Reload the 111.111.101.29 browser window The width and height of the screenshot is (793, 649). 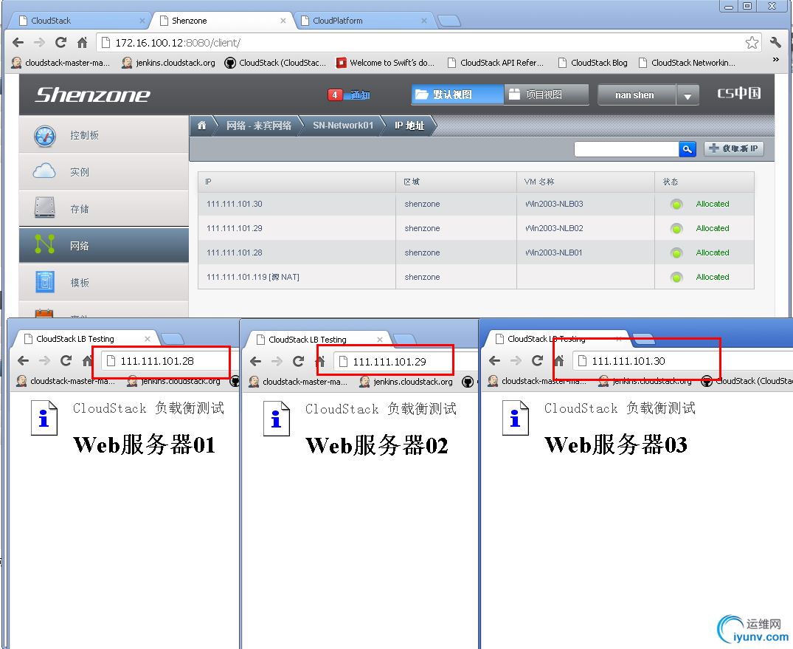coord(298,361)
